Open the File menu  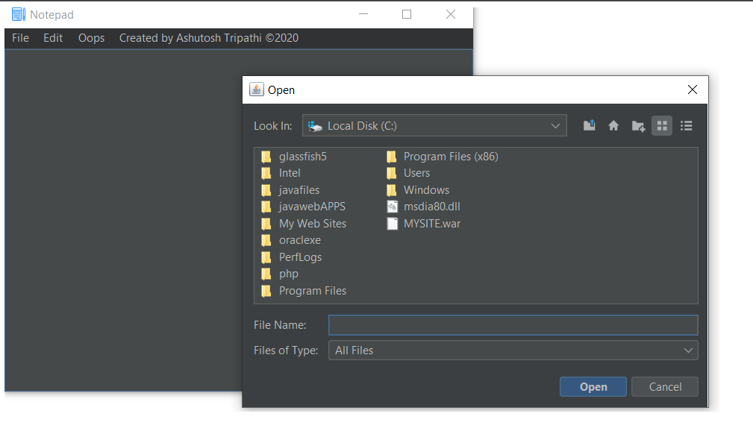click(x=20, y=38)
